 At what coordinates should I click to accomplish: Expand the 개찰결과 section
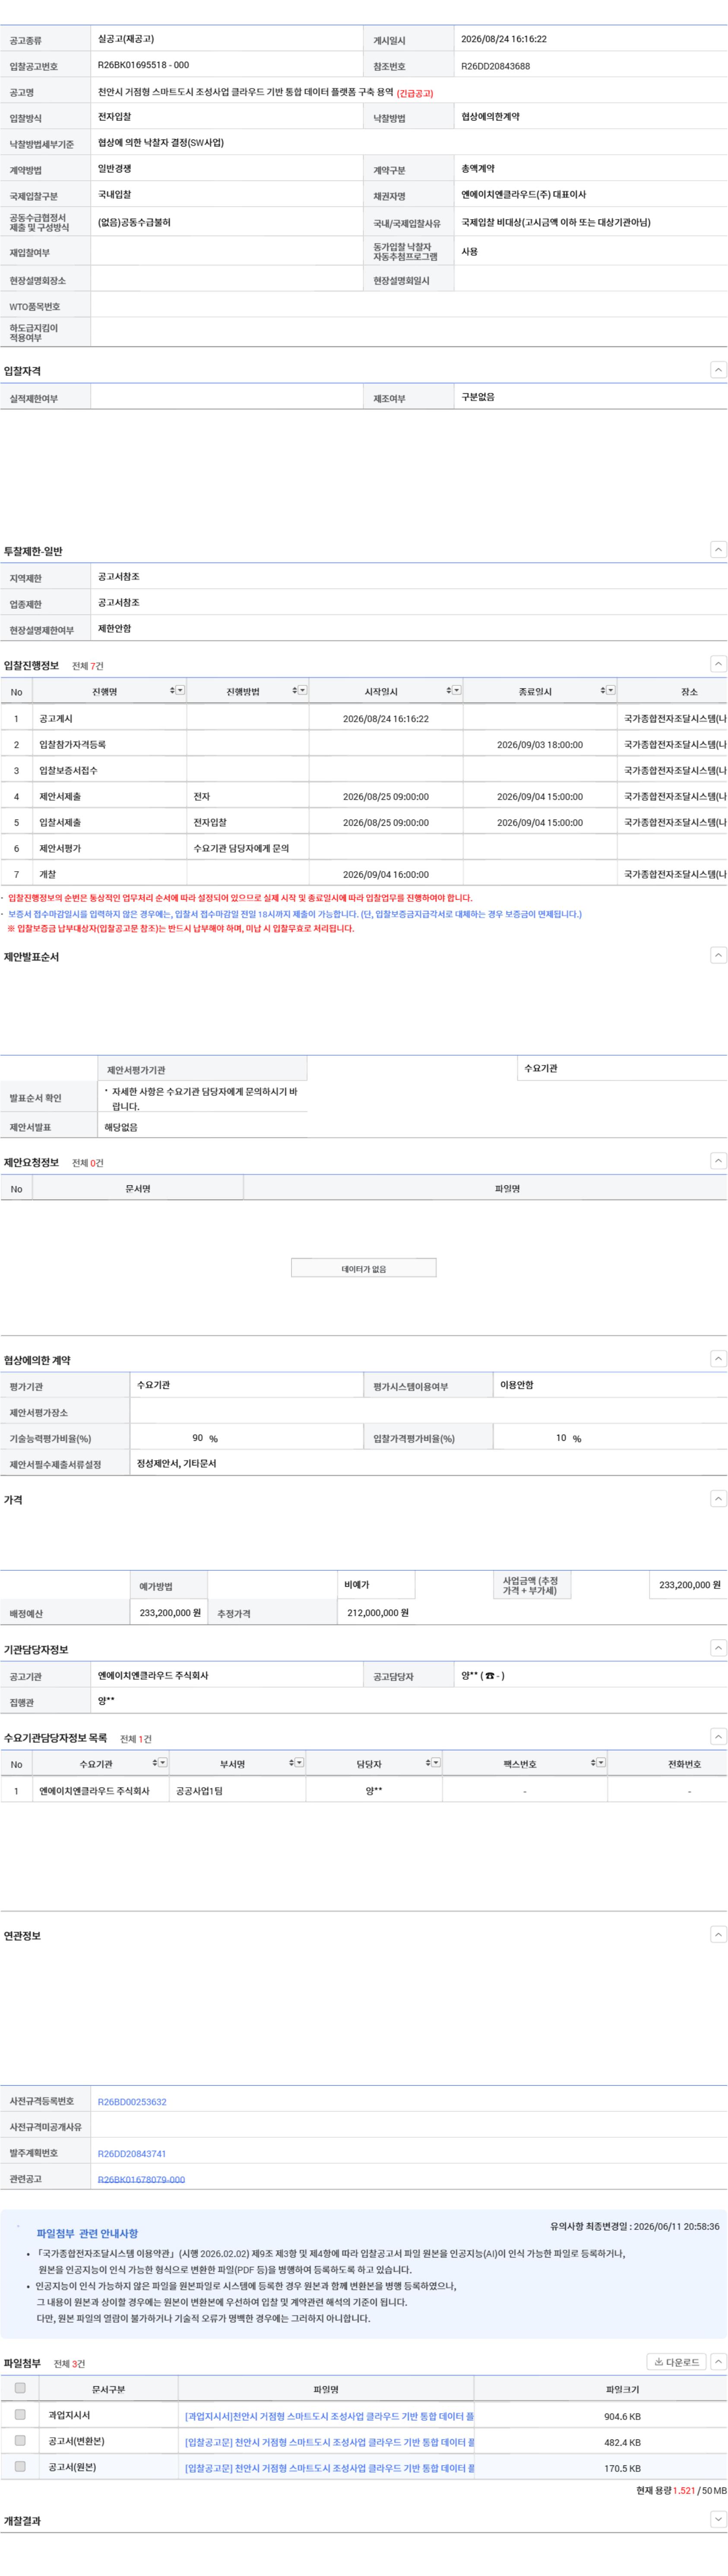click(718, 2519)
